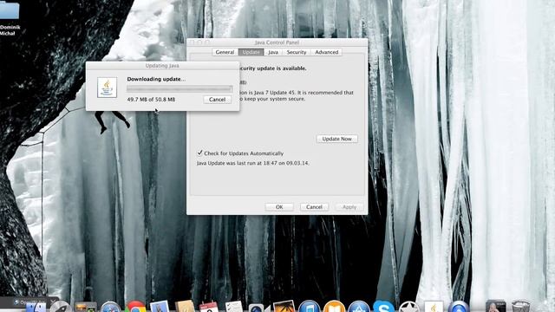This screenshot has width=555, height=312.
Task: Click the Apply button
Action: click(349, 207)
